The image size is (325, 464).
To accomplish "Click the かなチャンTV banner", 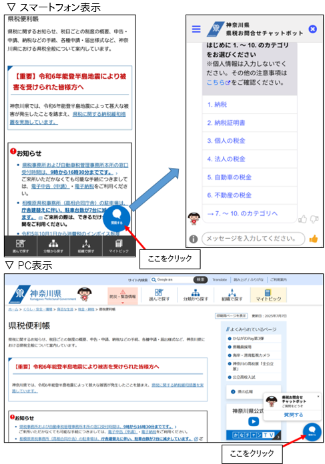I will [x=254, y=435].
